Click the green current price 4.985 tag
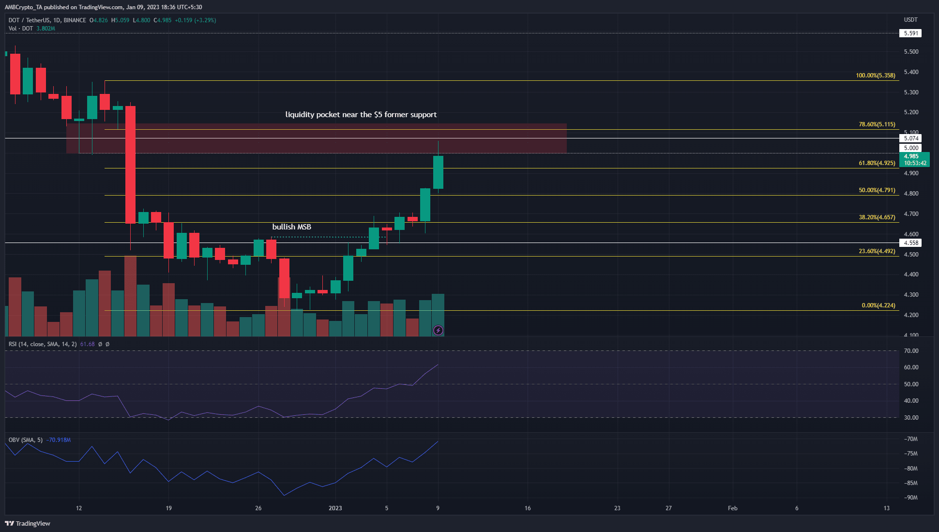939x532 pixels. 914,160
